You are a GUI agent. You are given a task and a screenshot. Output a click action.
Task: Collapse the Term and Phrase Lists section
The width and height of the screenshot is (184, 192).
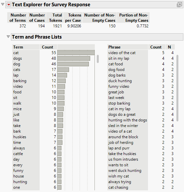[8, 37]
